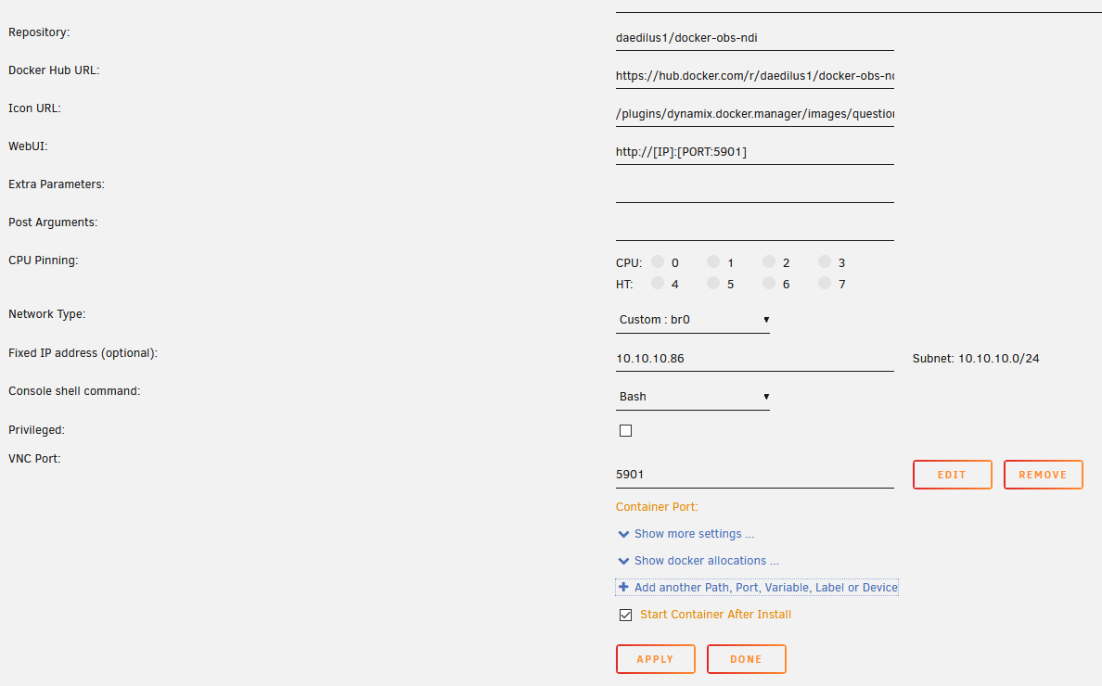Click the Fixed IP address field

754,359
